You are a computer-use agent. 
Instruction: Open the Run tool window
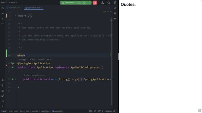click(3, 96)
